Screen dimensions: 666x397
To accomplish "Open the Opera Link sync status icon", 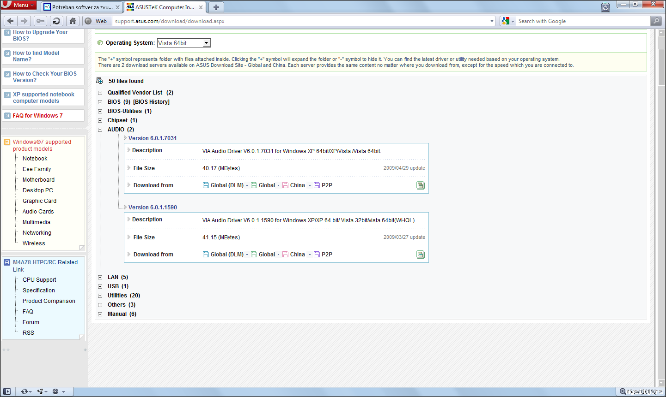I will point(25,391).
